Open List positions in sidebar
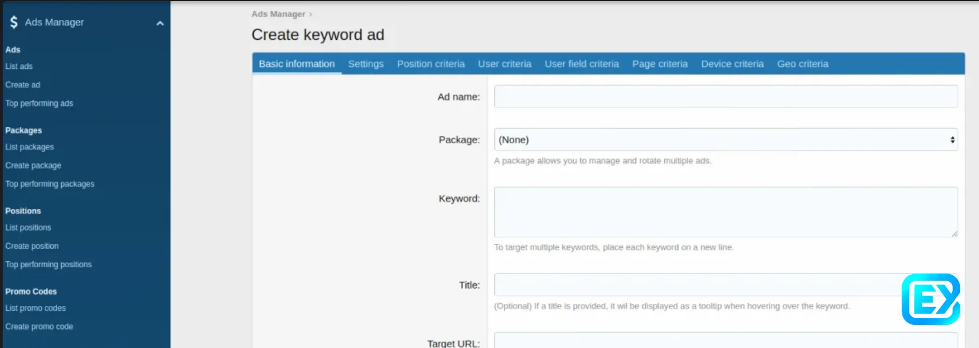The image size is (979, 348). click(28, 227)
